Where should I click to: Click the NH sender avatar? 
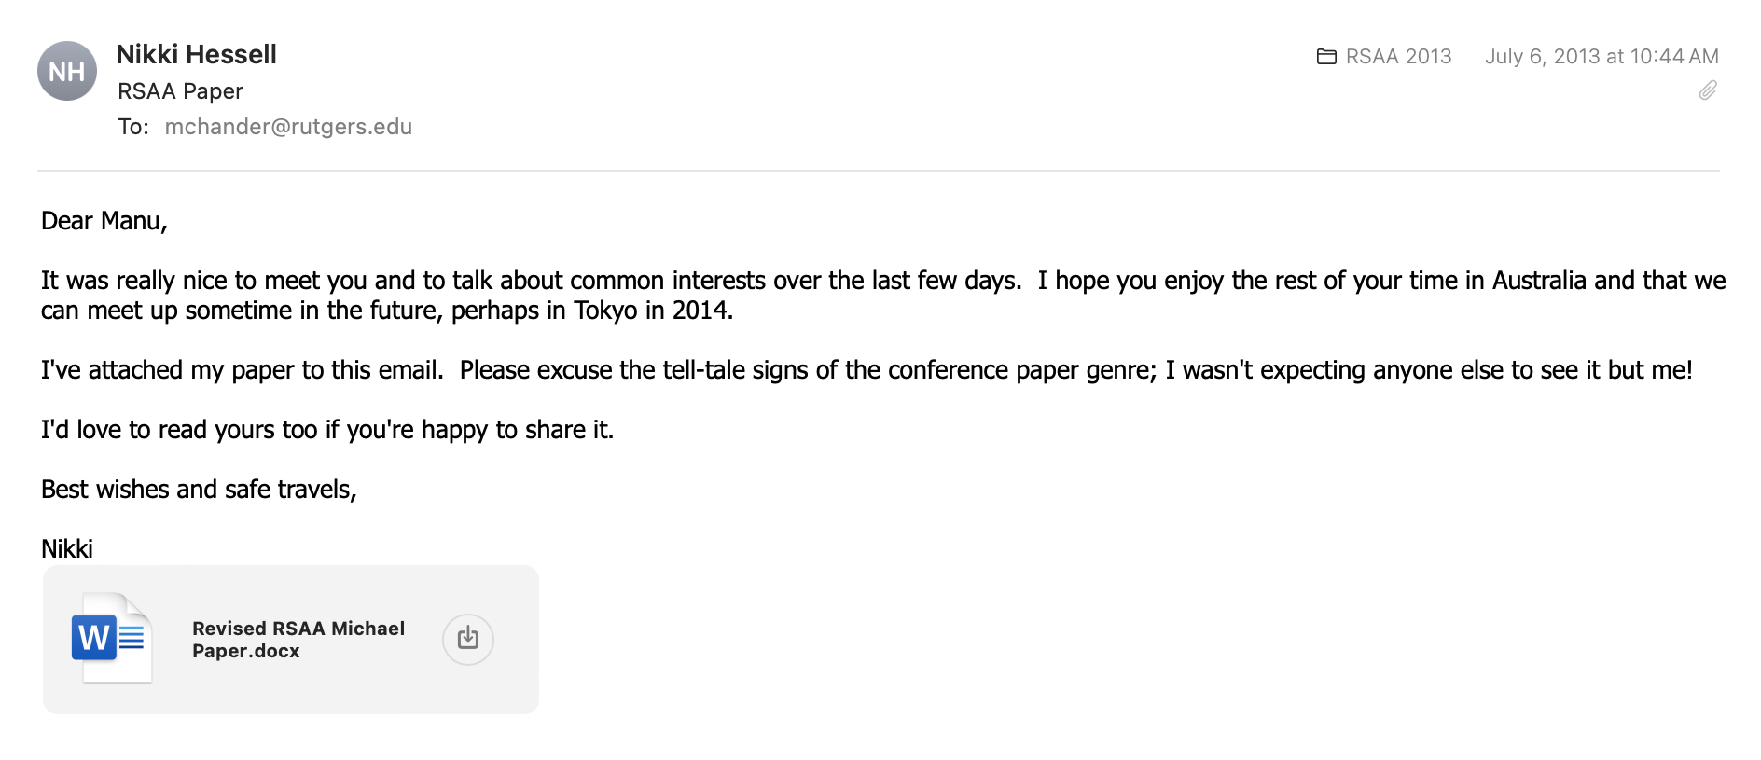coord(67,71)
